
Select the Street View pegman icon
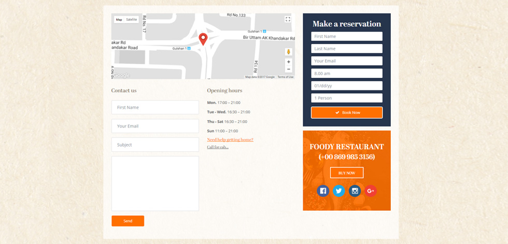point(288,52)
